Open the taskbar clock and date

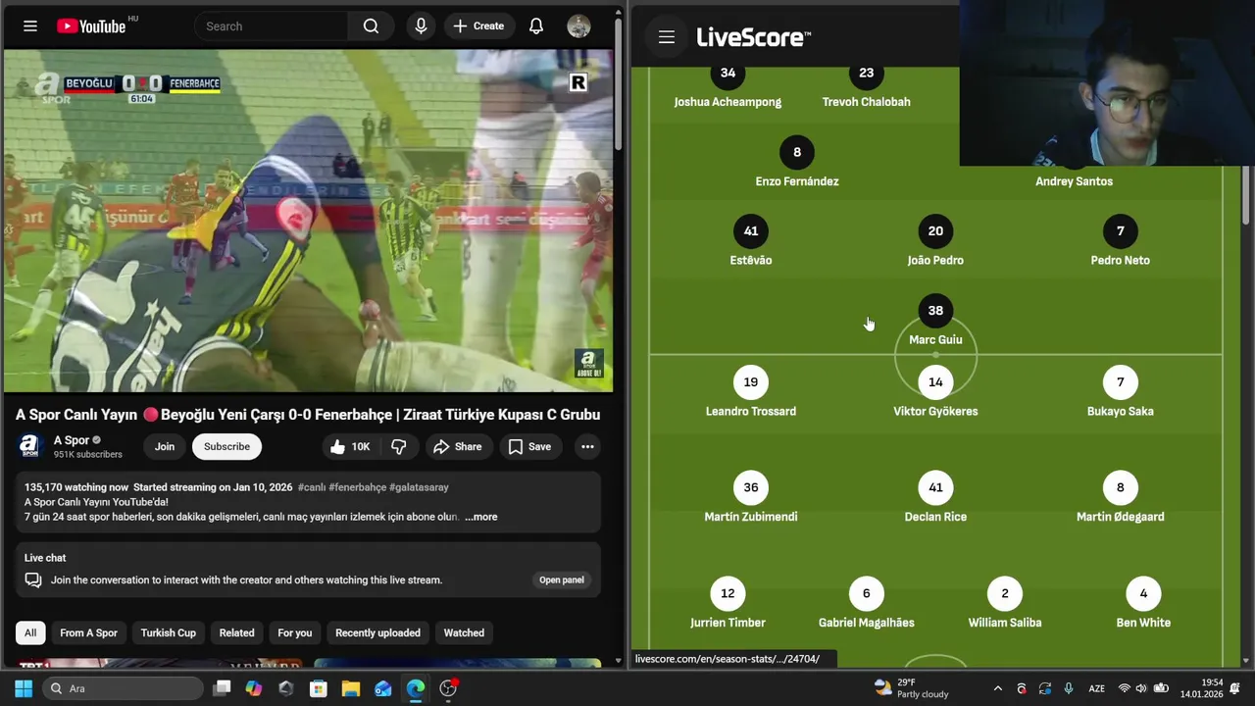(x=1201, y=688)
